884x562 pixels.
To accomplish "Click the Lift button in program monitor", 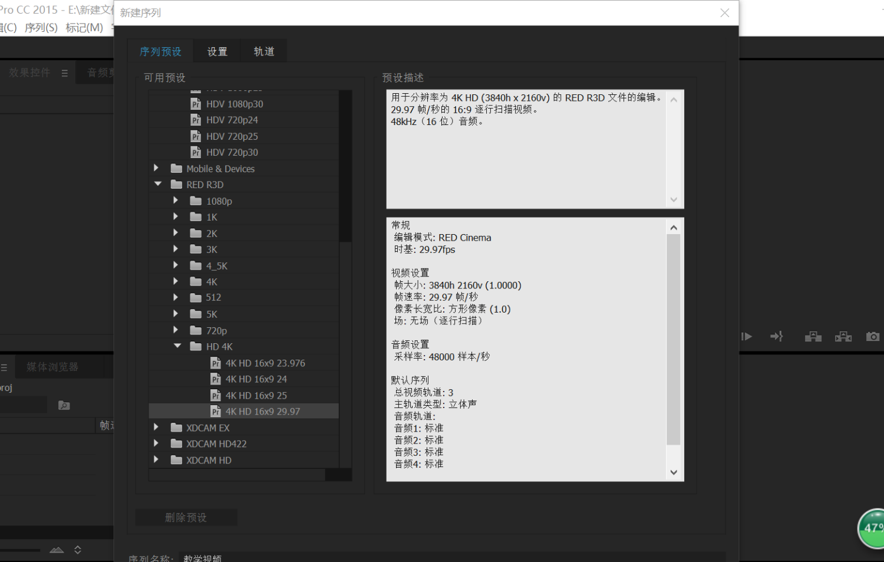I will pyautogui.click(x=813, y=336).
